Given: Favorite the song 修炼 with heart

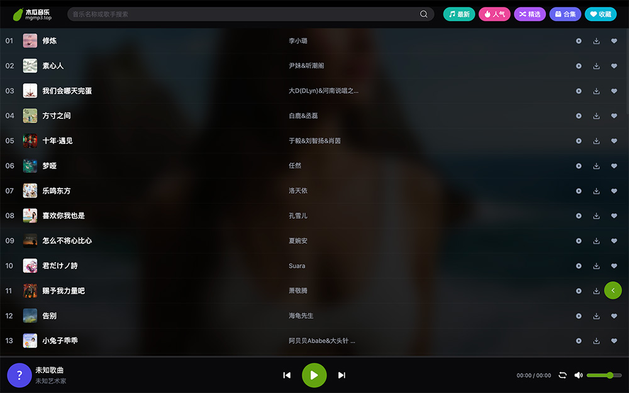Looking at the screenshot, I should [614, 41].
